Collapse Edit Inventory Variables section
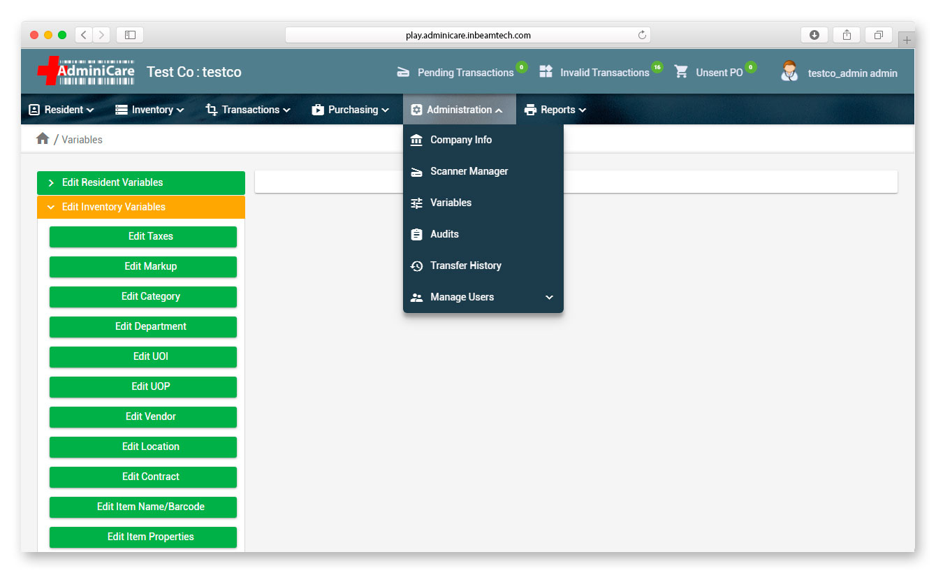The image size is (936, 573). (x=141, y=207)
